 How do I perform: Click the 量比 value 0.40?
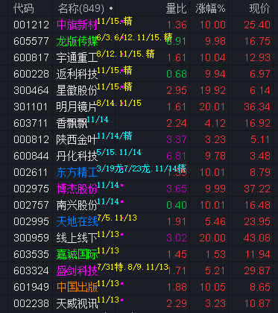click(177, 205)
